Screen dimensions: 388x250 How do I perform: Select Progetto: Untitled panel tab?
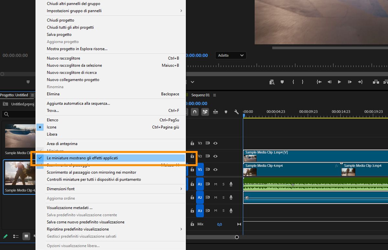tap(14, 95)
